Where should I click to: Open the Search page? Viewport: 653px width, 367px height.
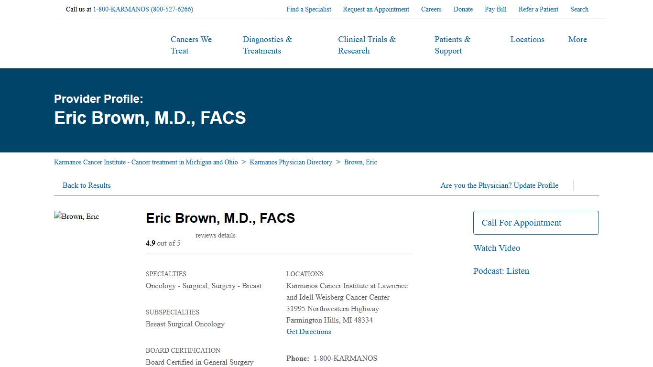point(579,9)
